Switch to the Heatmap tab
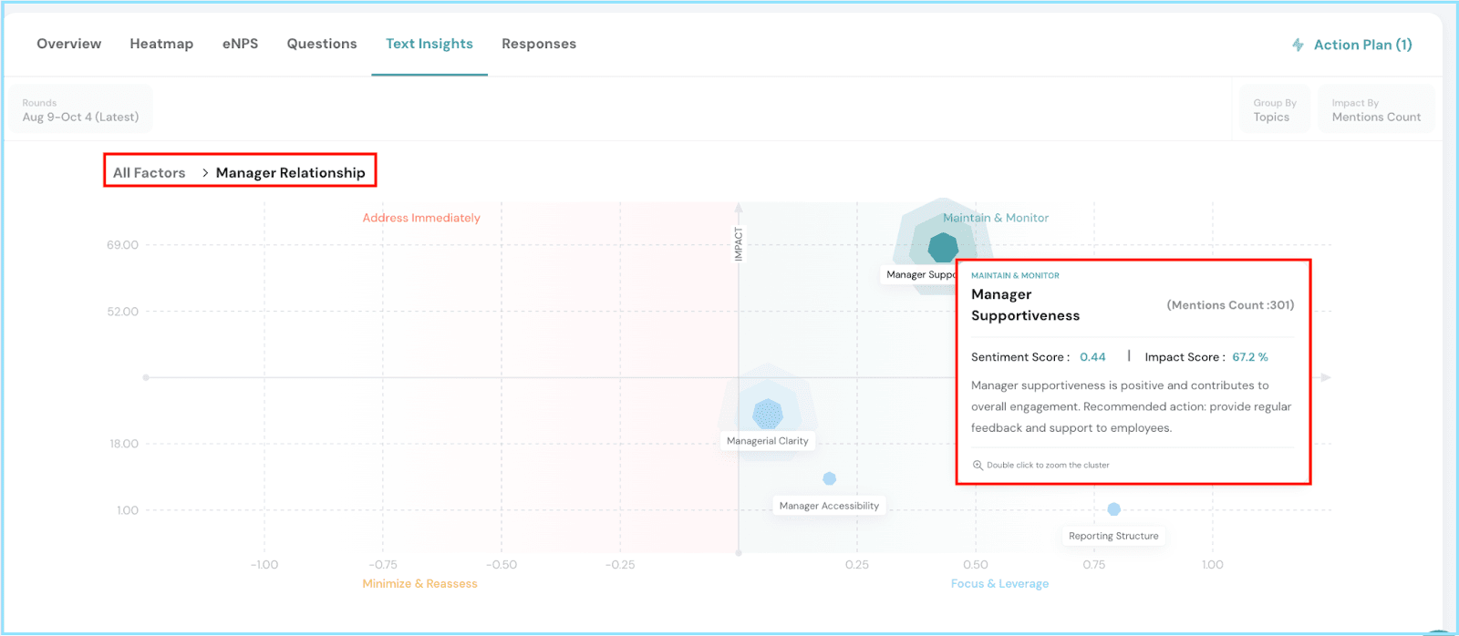1459x636 pixels. coord(161,44)
